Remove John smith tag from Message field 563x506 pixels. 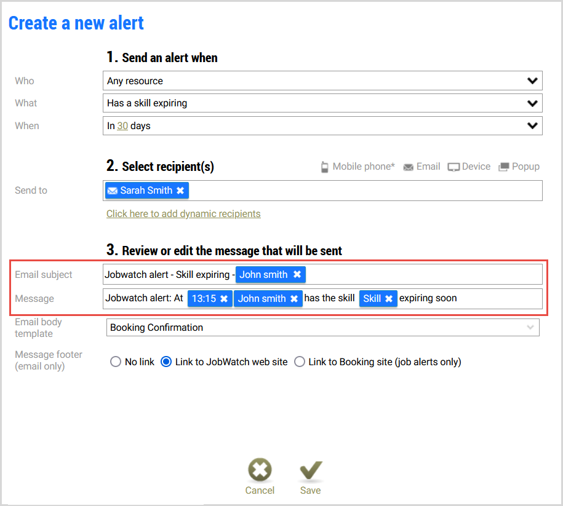293,299
